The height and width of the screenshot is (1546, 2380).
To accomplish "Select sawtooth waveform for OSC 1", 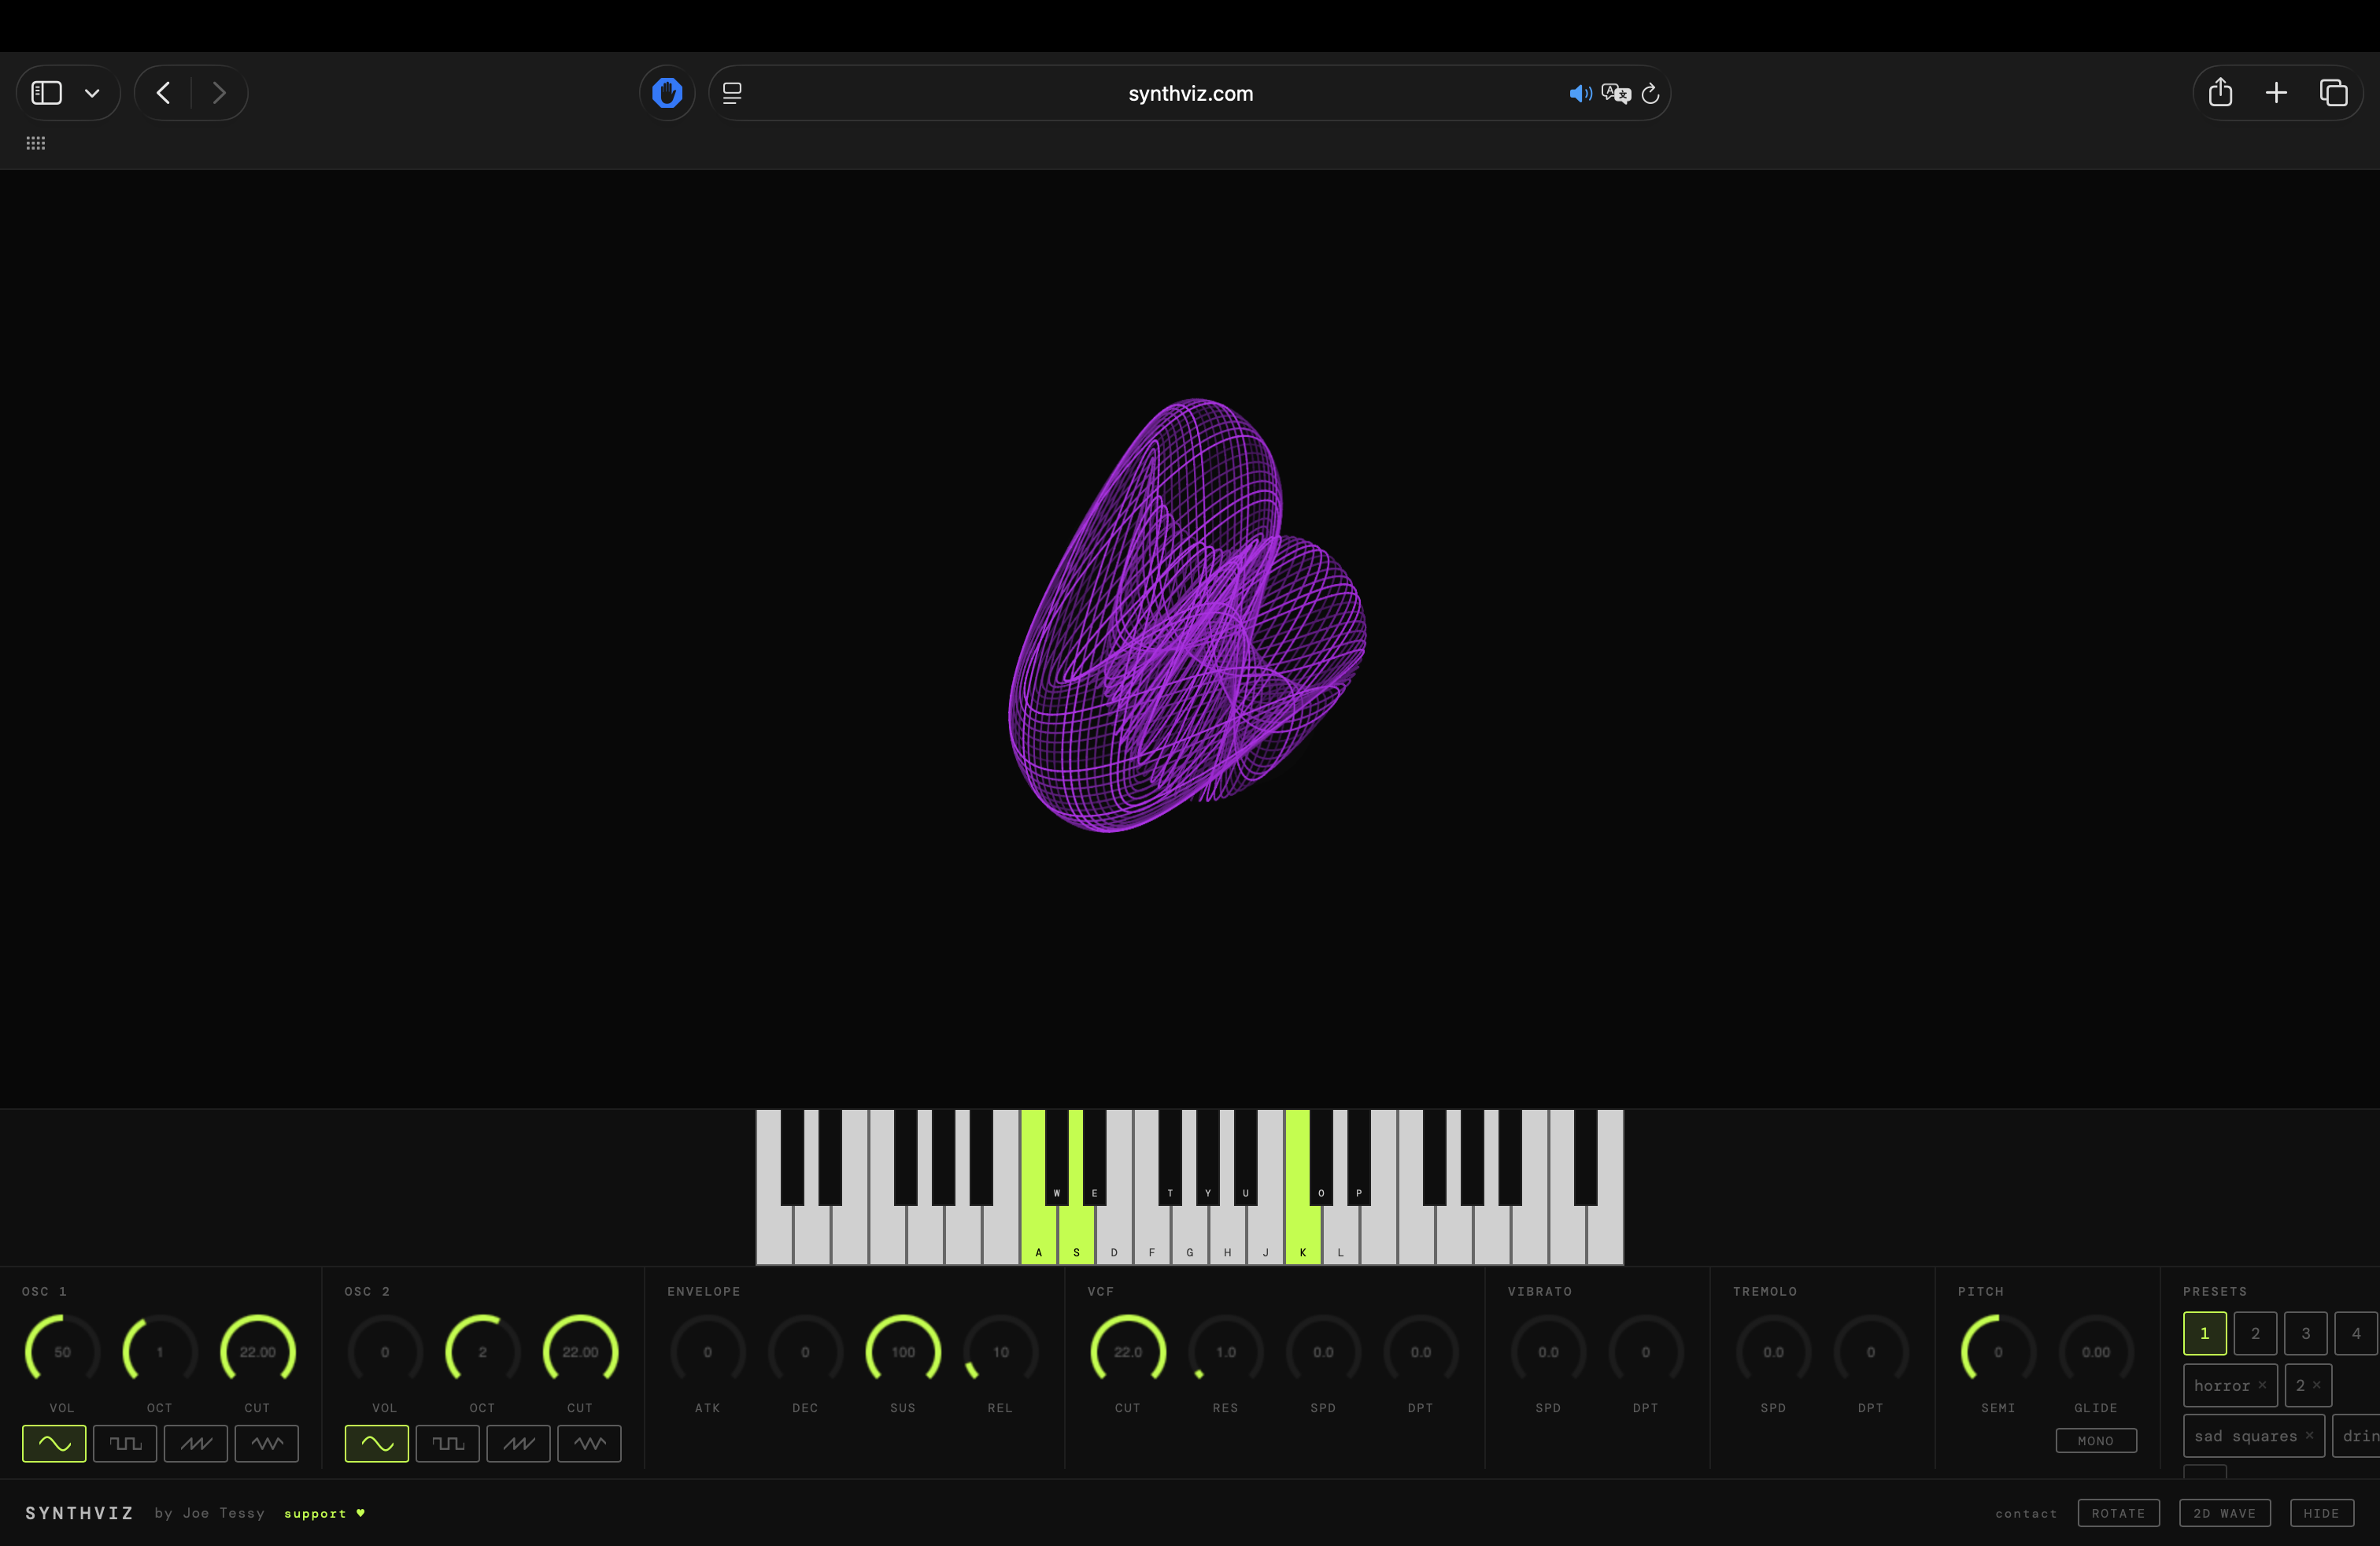I will [x=196, y=1443].
